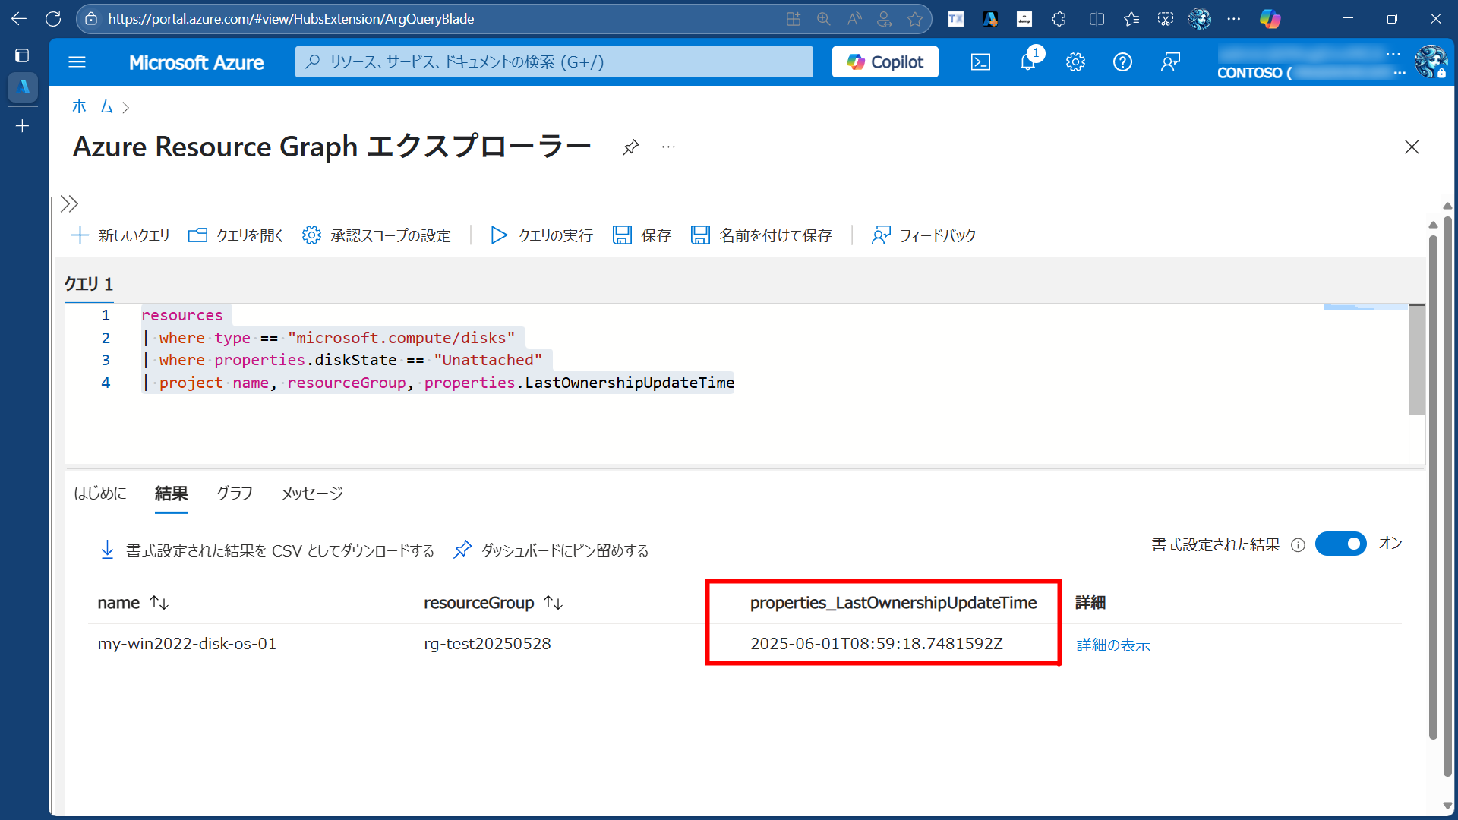Select the クエリ 1 tab
The width and height of the screenshot is (1458, 820).
(x=89, y=284)
